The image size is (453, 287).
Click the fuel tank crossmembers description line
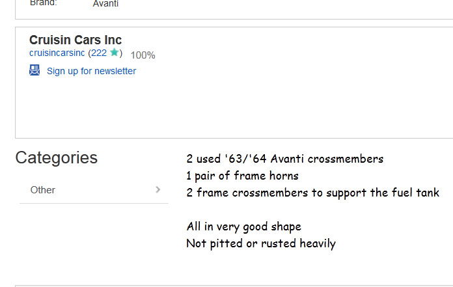coord(312,193)
